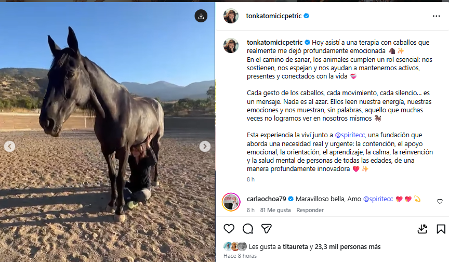The image size is (449, 262).
Task: Open the three-dot more options menu
Action: (x=436, y=16)
